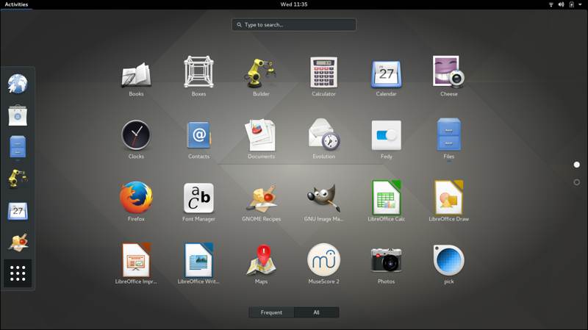Launch Evolution mail client
Image resolution: width=588 pixels, height=330 pixels.
point(324,139)
